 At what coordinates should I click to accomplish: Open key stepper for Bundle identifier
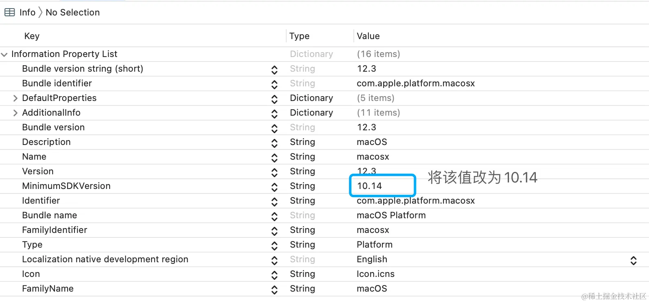274,84
